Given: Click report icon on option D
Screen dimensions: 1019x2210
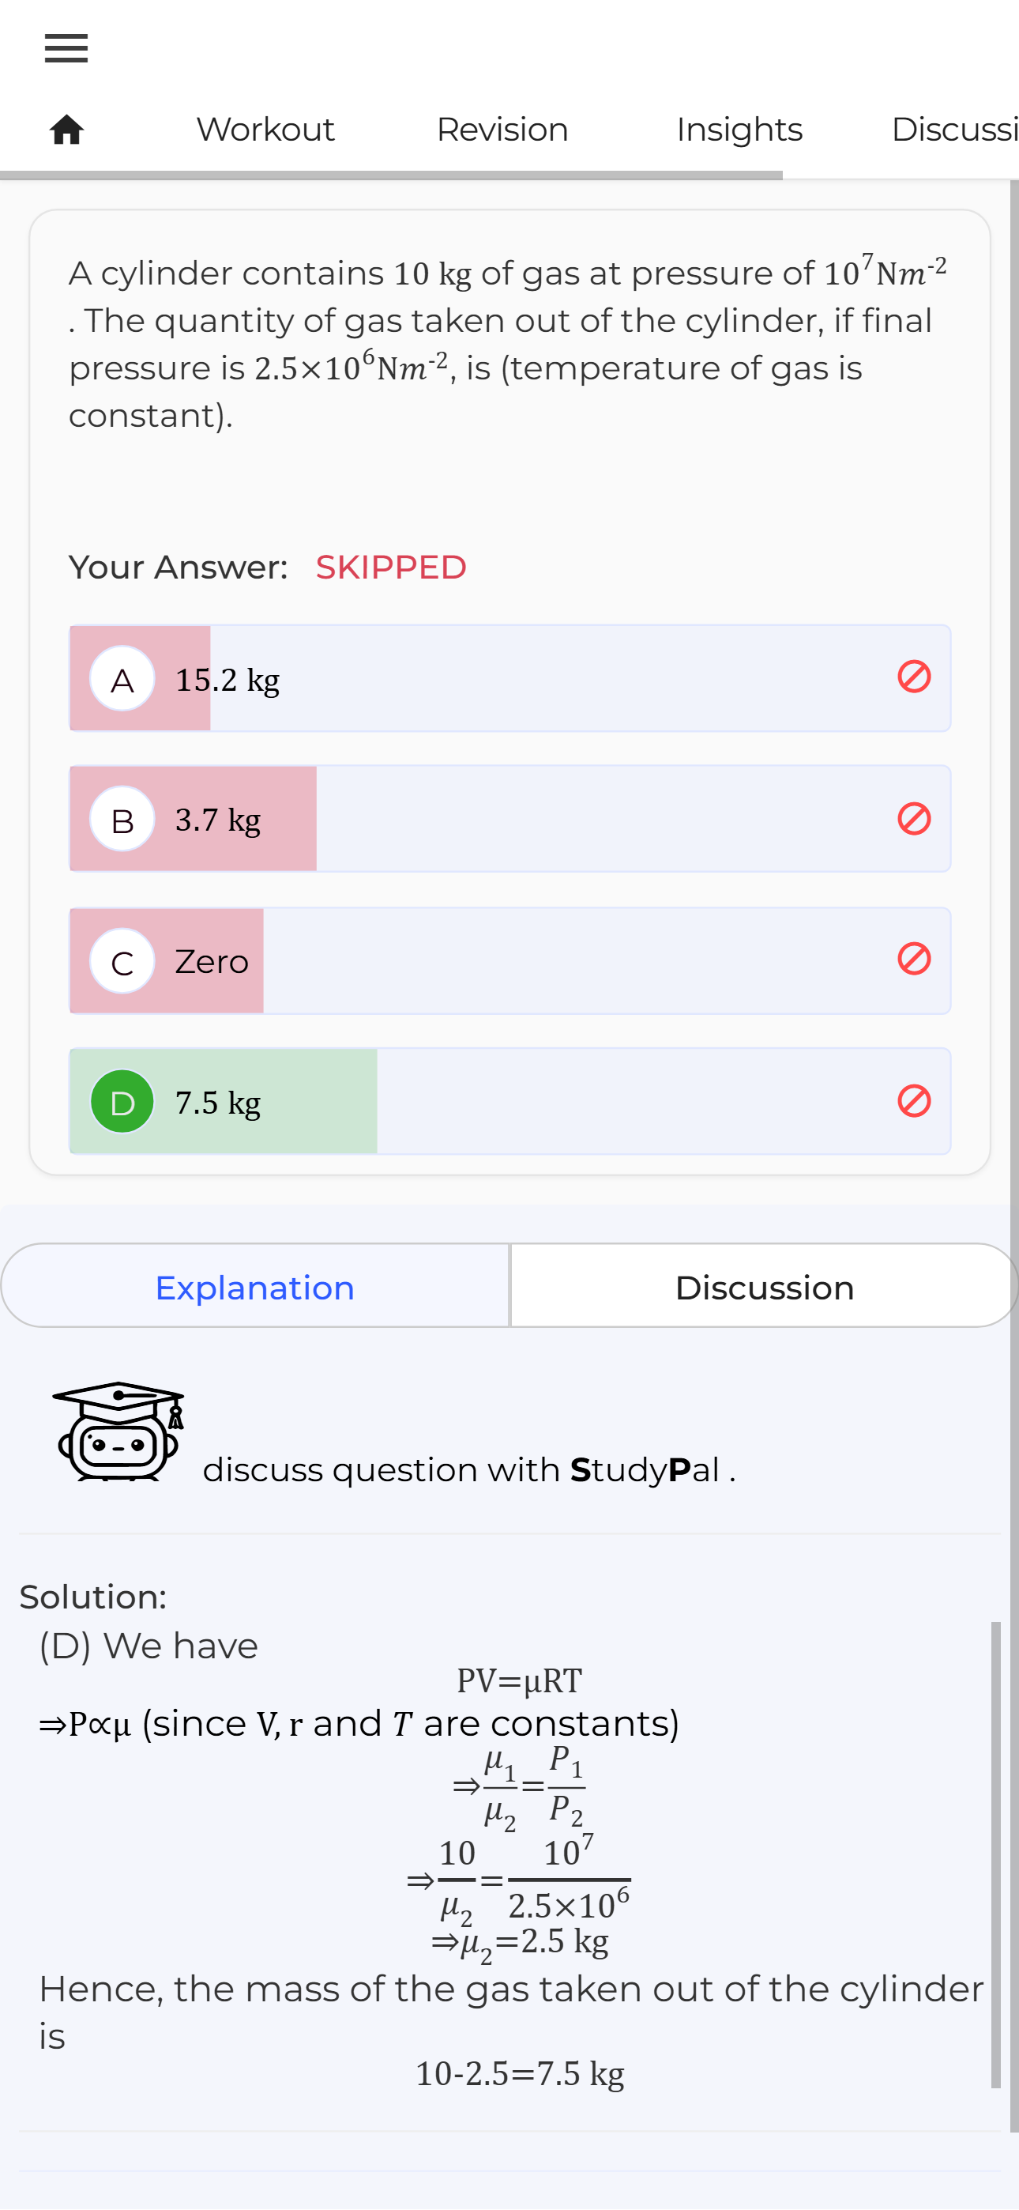Looking at the screenshot, I should pos(913,1101).
